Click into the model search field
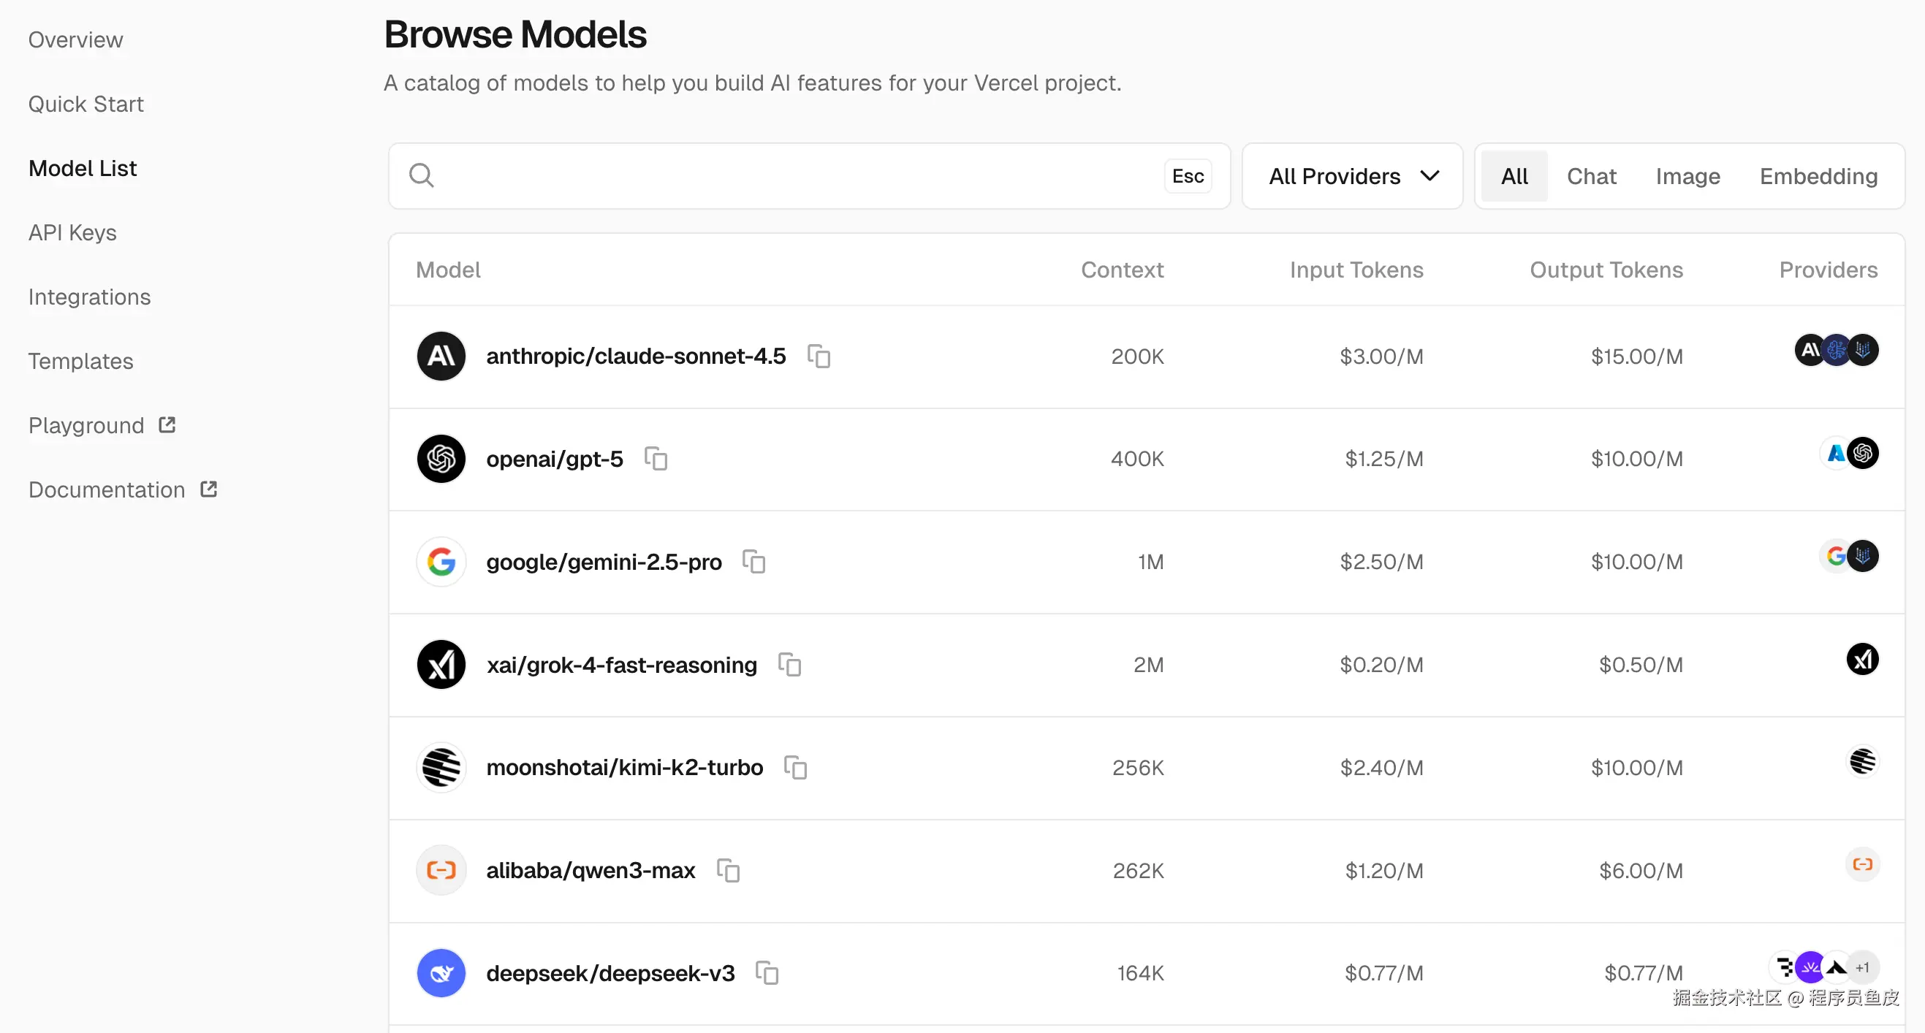Viewport: 1925px width, 1033px height. [x=792, y=176]
